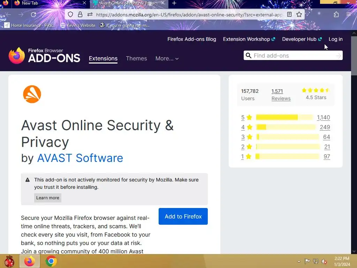Open a new tab with the plus icon
The width and height of the screenshot is (357, 268).
tap(174, 3)
